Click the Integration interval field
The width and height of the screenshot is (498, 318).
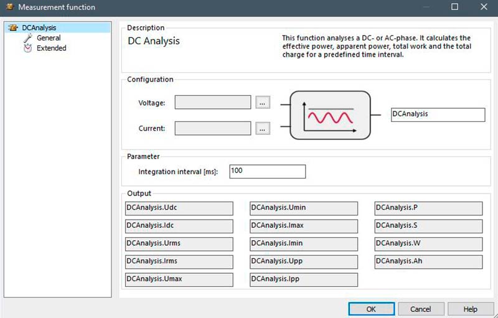[268, 171]
